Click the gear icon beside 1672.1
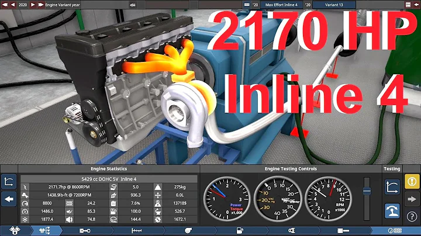Image resolution: width=421 pixels, height=236 pixels. (158, 220)
